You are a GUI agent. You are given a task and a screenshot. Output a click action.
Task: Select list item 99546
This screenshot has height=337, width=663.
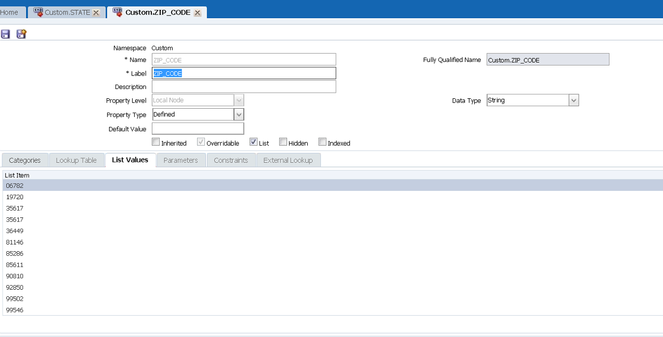pos(15,310)
